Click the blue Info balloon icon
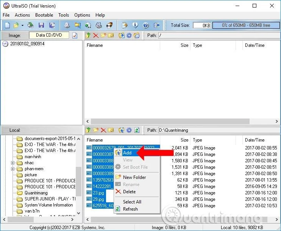 (x=135, y=25)
